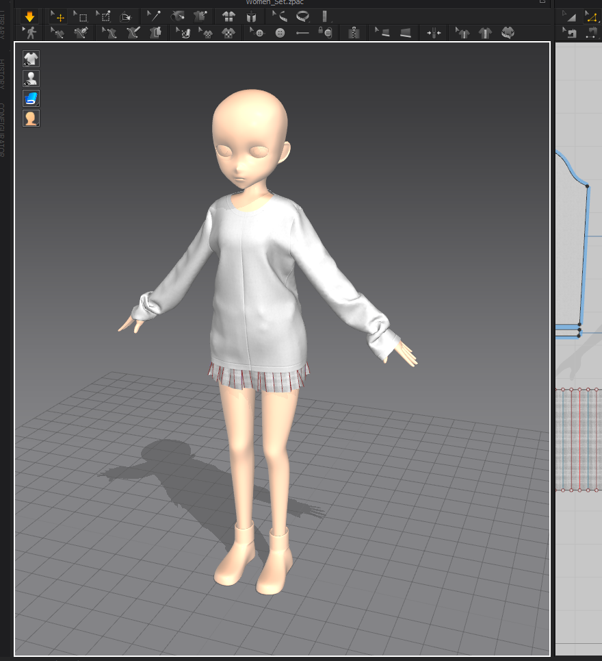602x661 pixels.
Task: Open the blue fabric render style dropdown
Action: coord(31,98)
